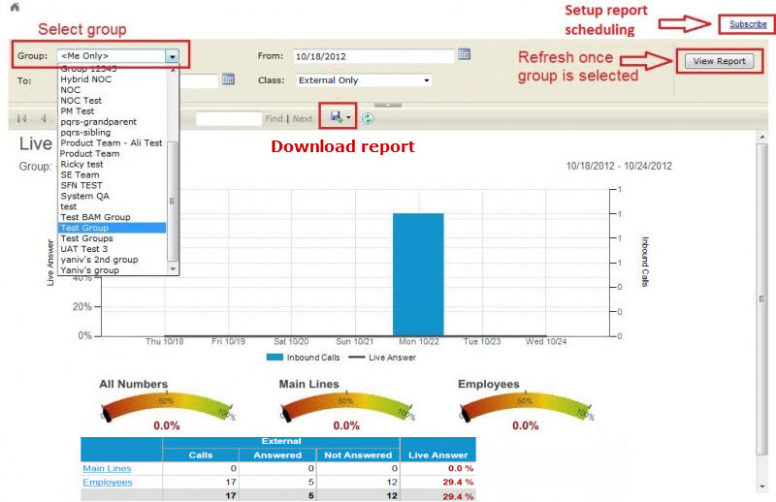The height and width of the screenshot is (502, 776).
Task: Select SFN TEST group option
Action: [x=113, y=185]
